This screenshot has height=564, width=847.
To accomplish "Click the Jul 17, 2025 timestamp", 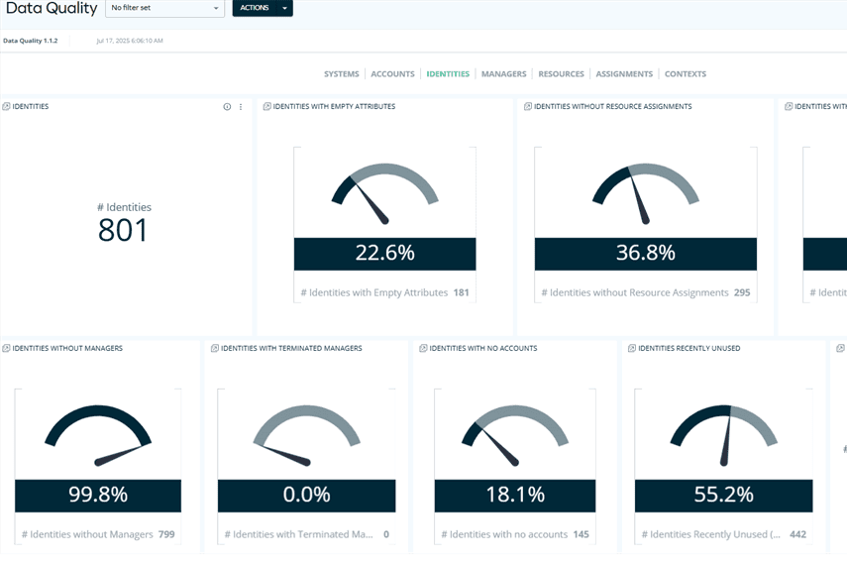I will [x=130, y=41].
